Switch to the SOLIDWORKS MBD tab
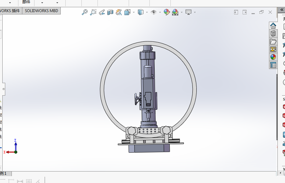Viewport: 285px width, 183px height. point(41,11)
